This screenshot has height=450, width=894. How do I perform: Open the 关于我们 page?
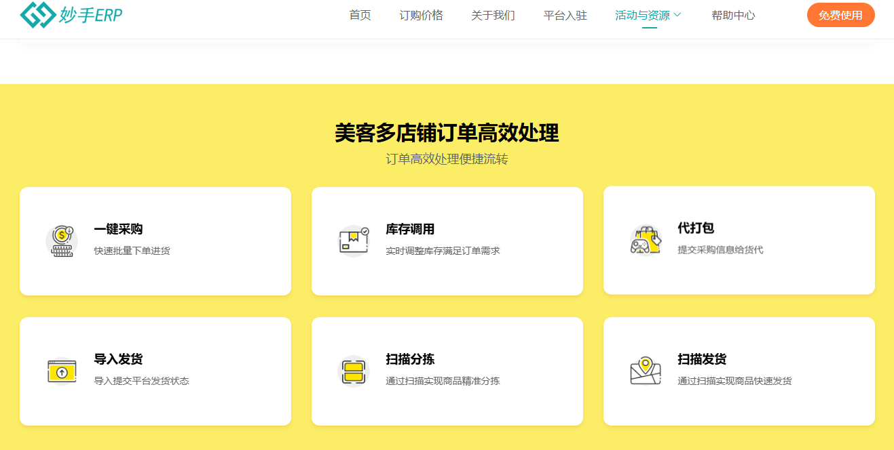493,15
